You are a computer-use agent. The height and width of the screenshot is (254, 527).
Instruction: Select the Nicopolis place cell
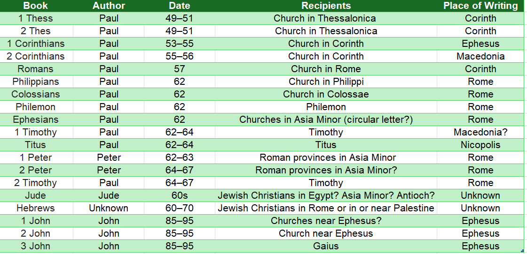pyautogui.click(x=480, y=145)
